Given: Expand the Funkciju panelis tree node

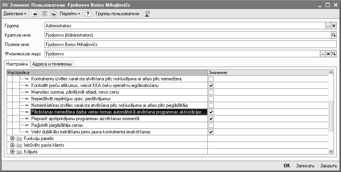Looking at the screenshot, I should pyautogui.click(x=12, y=138).
